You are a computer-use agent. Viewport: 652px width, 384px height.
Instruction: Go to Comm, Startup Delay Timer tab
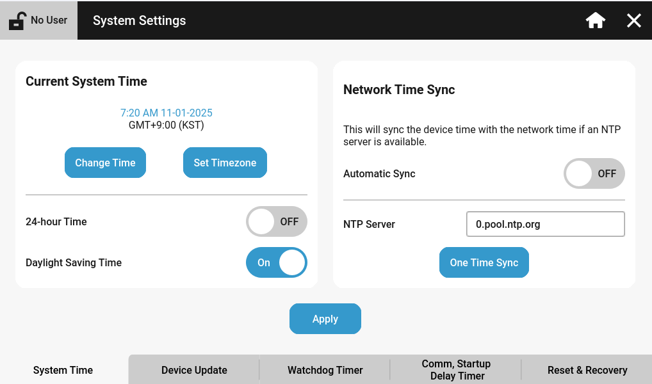(456, 370)
